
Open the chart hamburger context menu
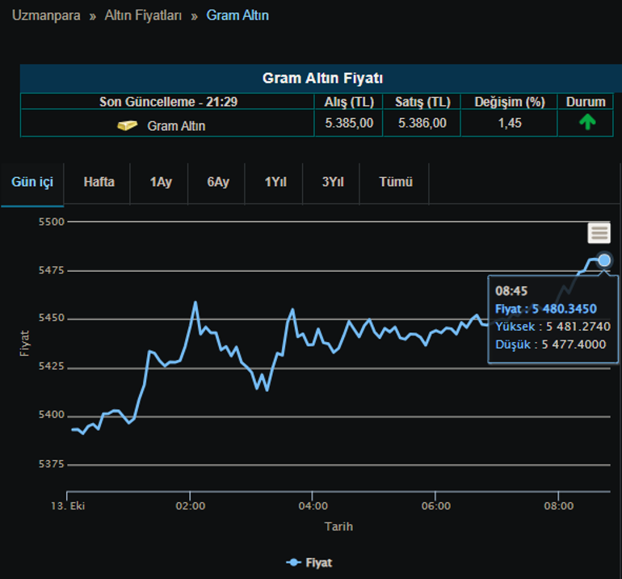click(599, 233)
